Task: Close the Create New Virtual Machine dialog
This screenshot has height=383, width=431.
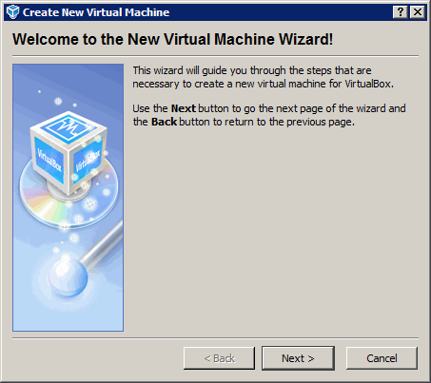Action: [418, 12]
